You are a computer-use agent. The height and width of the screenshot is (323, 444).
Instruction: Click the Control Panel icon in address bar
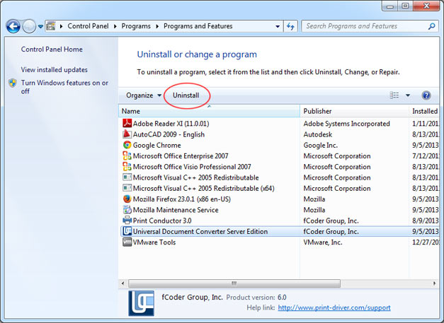click(51, 26)
